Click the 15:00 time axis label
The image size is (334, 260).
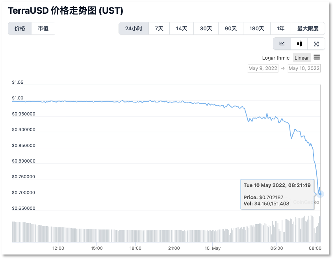click(97, 248)
